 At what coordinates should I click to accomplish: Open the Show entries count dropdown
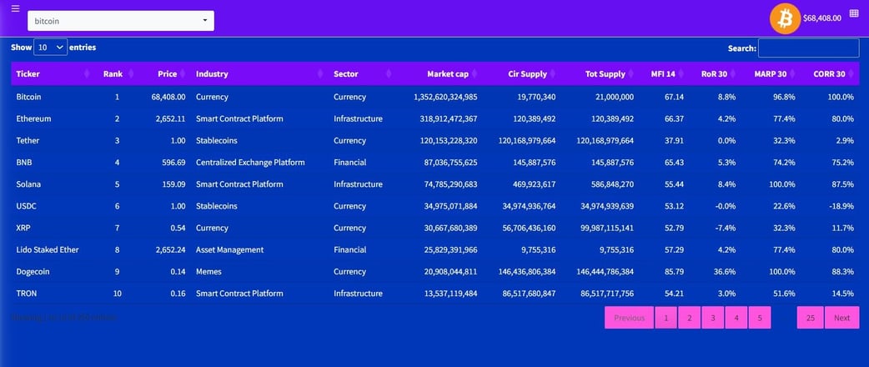50,47
